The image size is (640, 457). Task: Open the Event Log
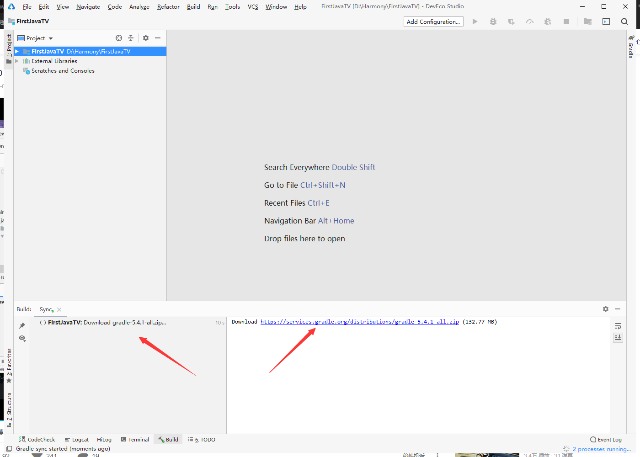coord(606,439)
